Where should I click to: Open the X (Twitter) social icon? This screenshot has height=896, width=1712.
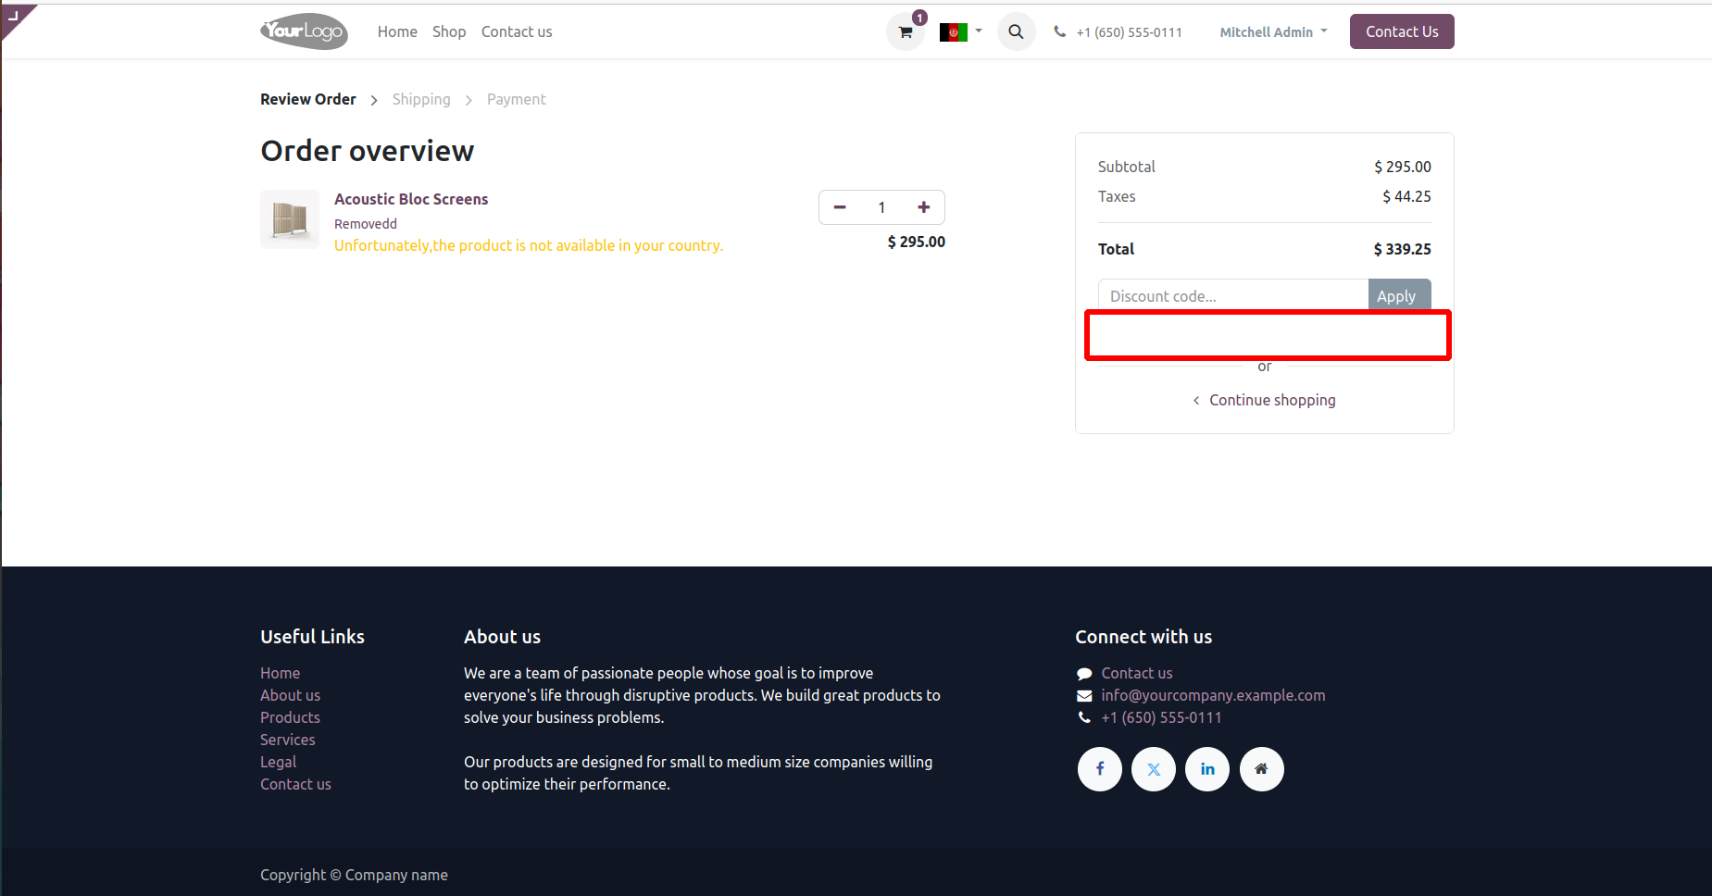coord(1154,769)
